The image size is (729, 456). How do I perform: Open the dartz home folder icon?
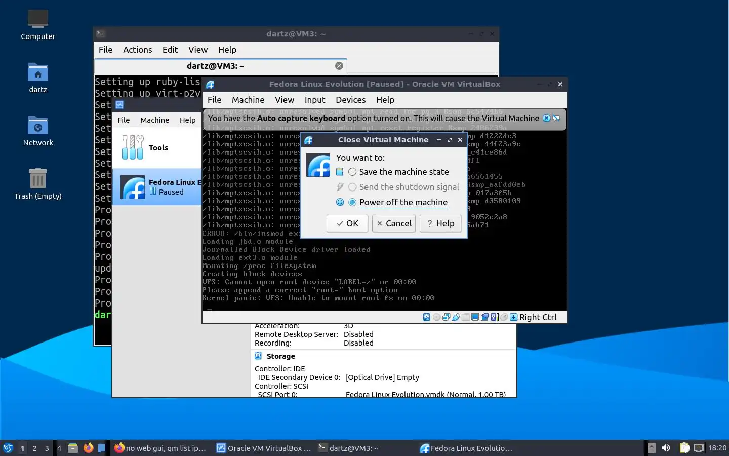tap(38, 78)
